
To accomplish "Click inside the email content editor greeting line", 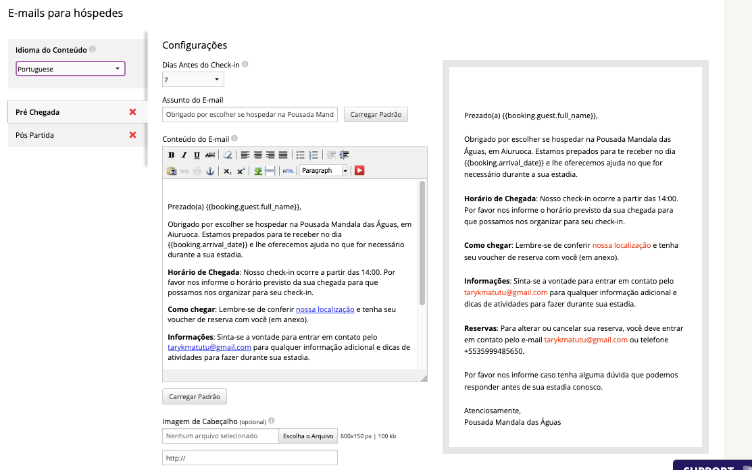I will (234, 207).
